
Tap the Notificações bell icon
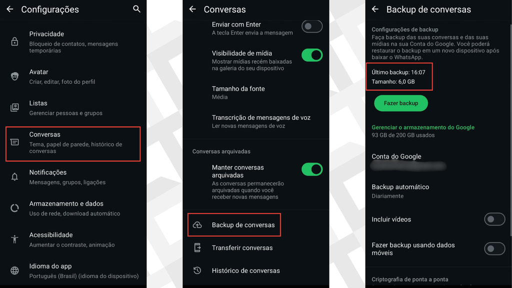coord(14,176)
